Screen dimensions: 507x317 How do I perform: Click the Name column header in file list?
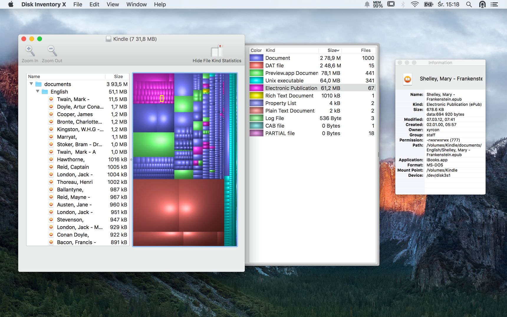[66, 76]
